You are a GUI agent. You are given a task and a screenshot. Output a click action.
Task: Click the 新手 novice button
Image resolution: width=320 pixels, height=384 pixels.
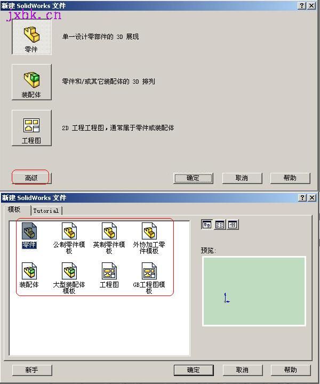32,370
